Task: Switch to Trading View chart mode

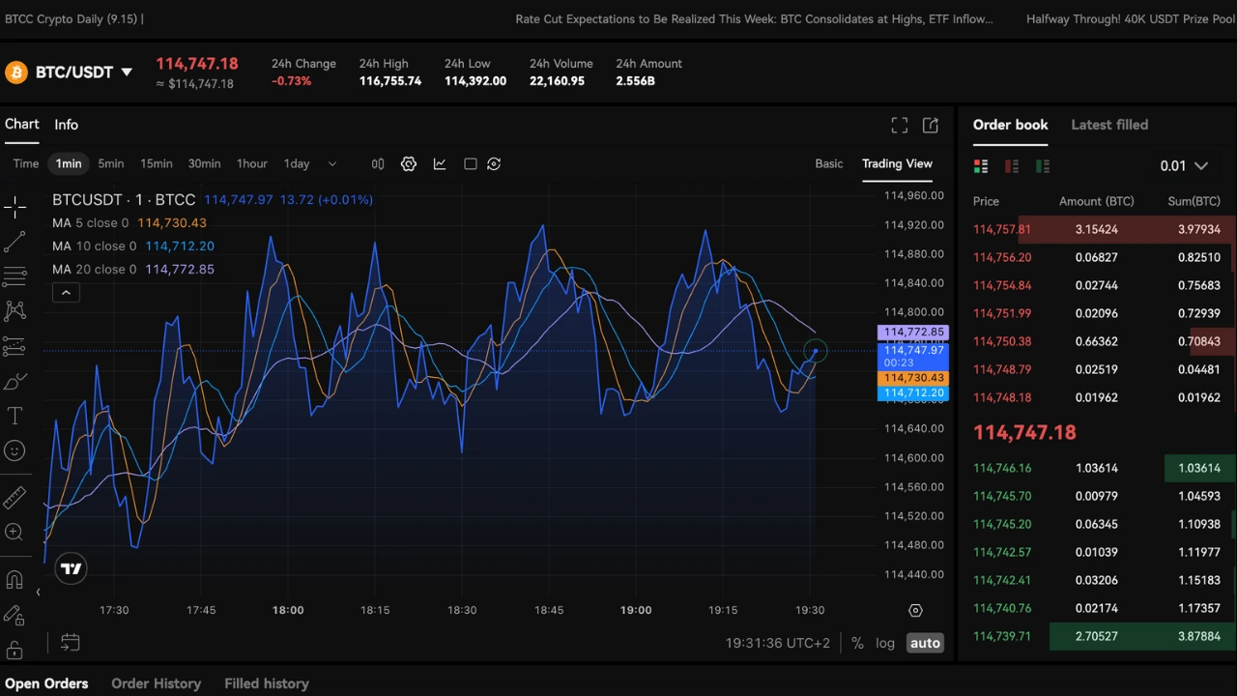Action: coord(897,164)
